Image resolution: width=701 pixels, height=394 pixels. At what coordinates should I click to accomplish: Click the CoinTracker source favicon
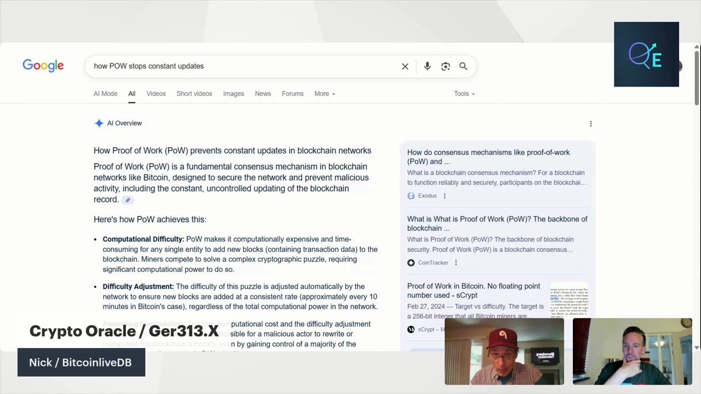click(x=411, y=263)
